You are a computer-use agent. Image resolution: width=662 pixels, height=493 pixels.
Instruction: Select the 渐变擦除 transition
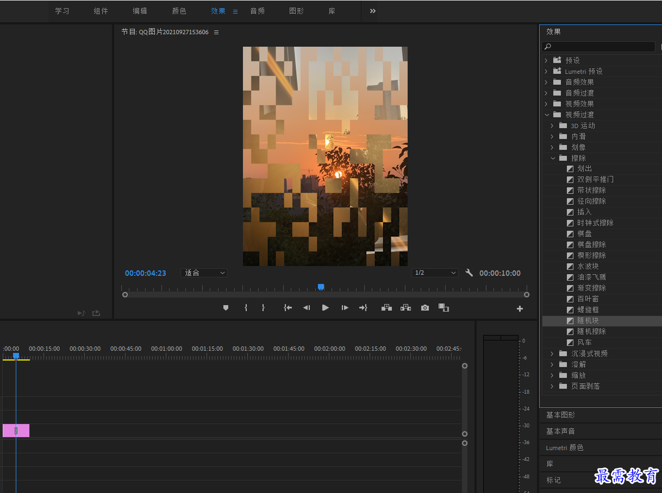(x=591, y=288)
